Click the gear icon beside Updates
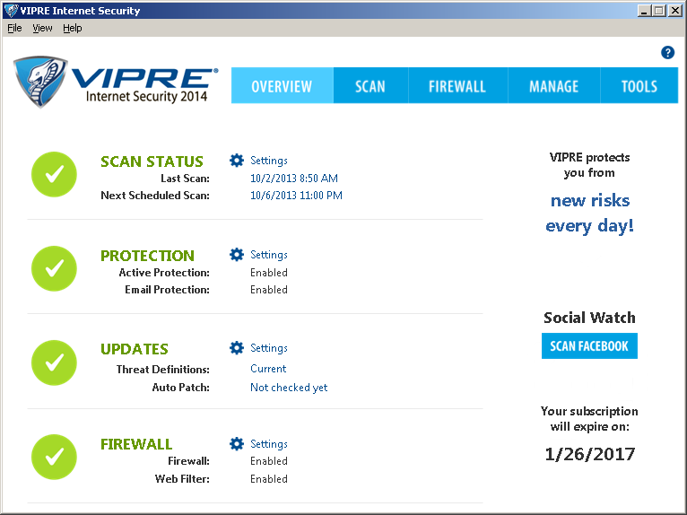The width and height of the screenshot is (687, 515). (237, 348)
